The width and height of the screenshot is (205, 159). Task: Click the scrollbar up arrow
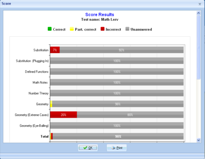point(198,13)
